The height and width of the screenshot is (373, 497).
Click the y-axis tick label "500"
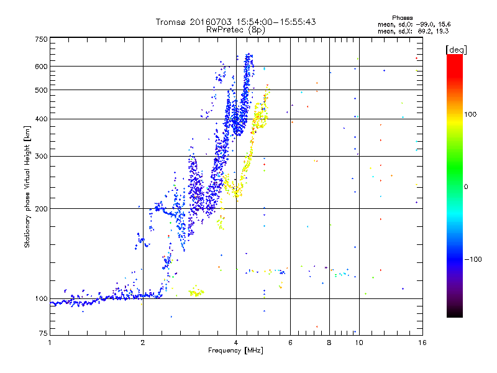point(41,90)
